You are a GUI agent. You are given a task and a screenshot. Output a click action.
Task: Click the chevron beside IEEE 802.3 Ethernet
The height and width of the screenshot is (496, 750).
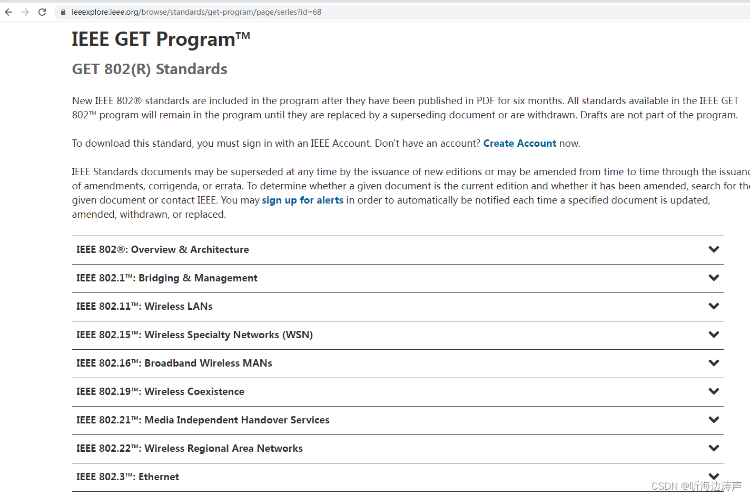pos(714,476)
